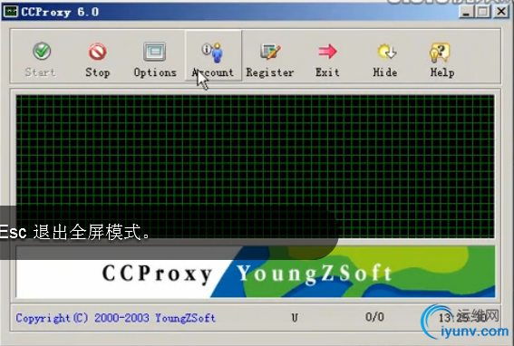This screenshot has height=346, width=514.
Task: Click the U status indicator
Action: point(295,318)
